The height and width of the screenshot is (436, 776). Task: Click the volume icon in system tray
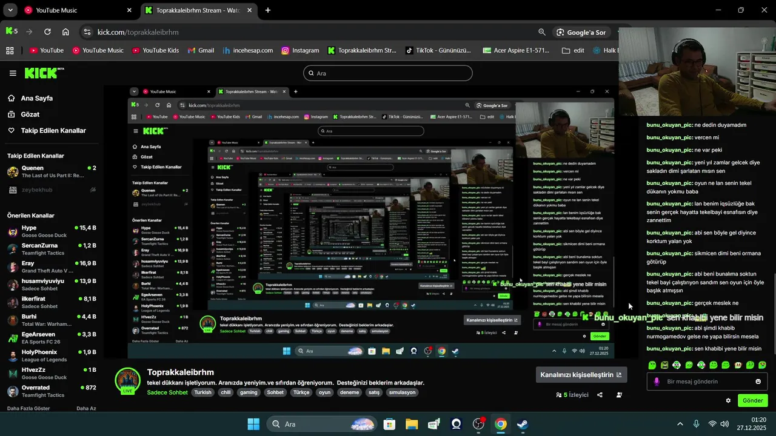pos(724,424)
